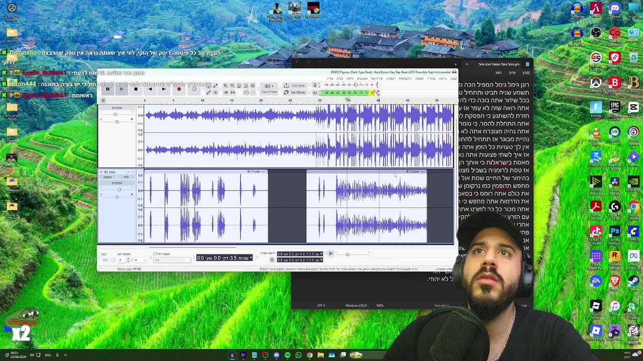Open the time display format dropdown

click(x=251, y=258)
